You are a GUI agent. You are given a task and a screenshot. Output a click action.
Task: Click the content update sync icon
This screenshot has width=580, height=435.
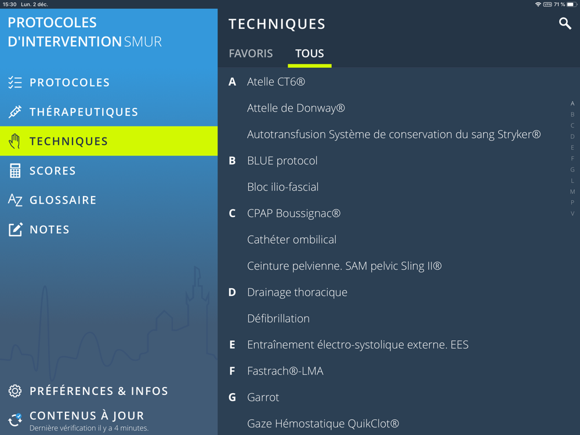click(x=15, y=420)
